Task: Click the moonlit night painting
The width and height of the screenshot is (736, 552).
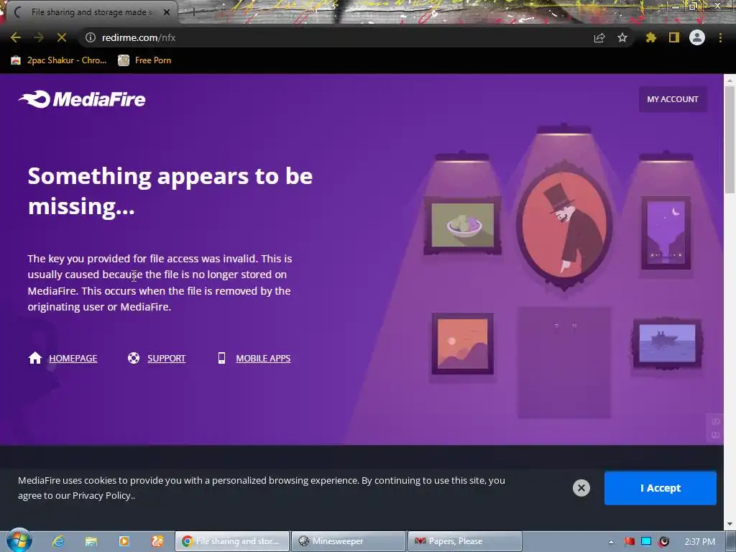Action: pyautogui.click(x=666, y=233)
